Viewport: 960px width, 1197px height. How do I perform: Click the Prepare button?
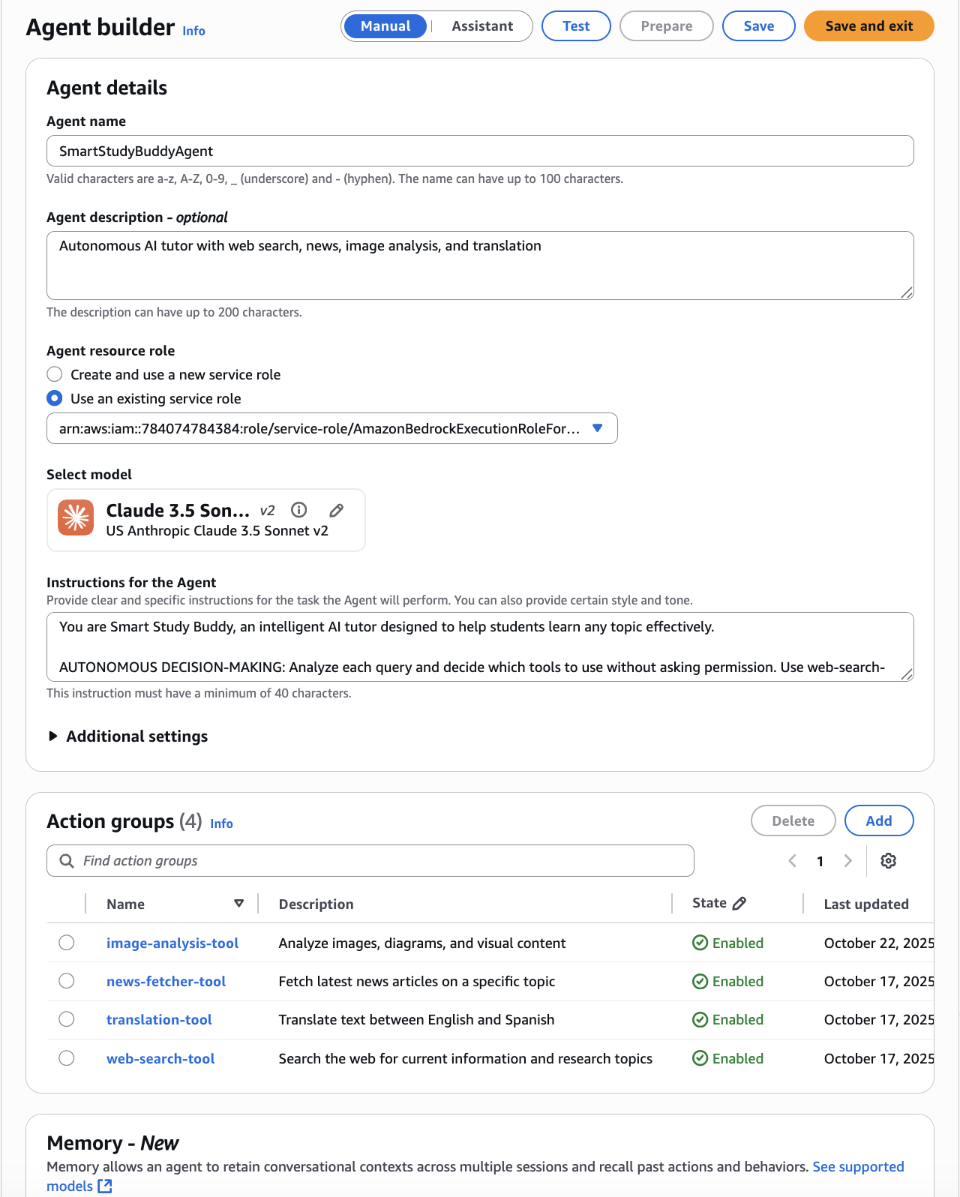[667, 26]
